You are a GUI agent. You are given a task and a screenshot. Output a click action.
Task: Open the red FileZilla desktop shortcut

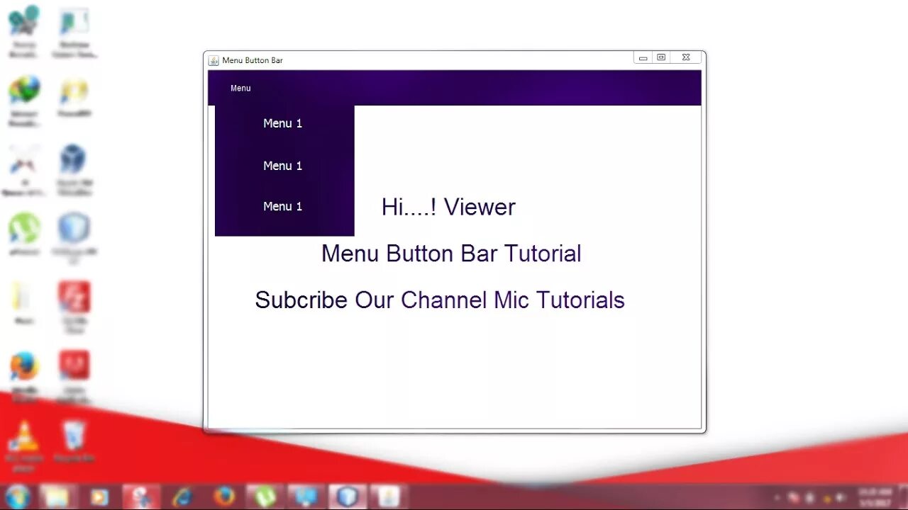click(x=74, y=306)
